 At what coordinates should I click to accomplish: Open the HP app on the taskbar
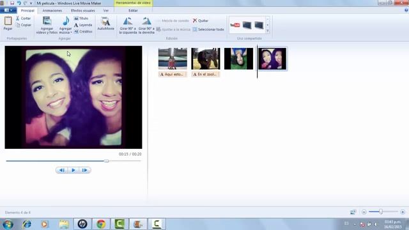click(x=82, y=224)
